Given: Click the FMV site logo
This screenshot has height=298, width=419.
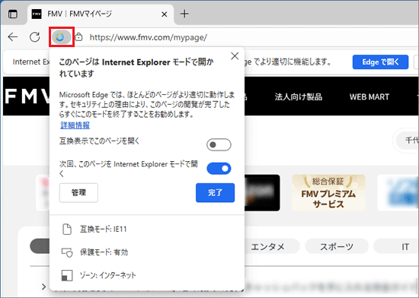Looking at the screenshot, I should tap(27, 97).
